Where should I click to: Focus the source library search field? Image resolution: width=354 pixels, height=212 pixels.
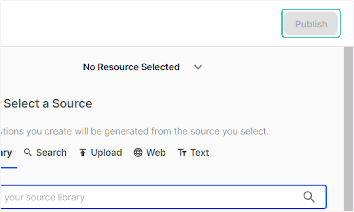[x=162, y=197]
